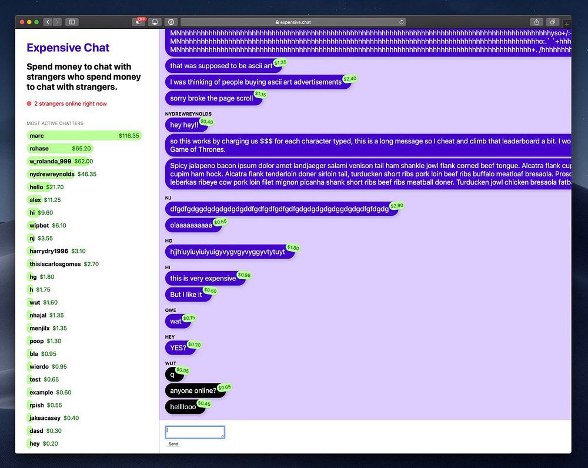Select hi $9.60 leaderboard row

tap(40, 213)
